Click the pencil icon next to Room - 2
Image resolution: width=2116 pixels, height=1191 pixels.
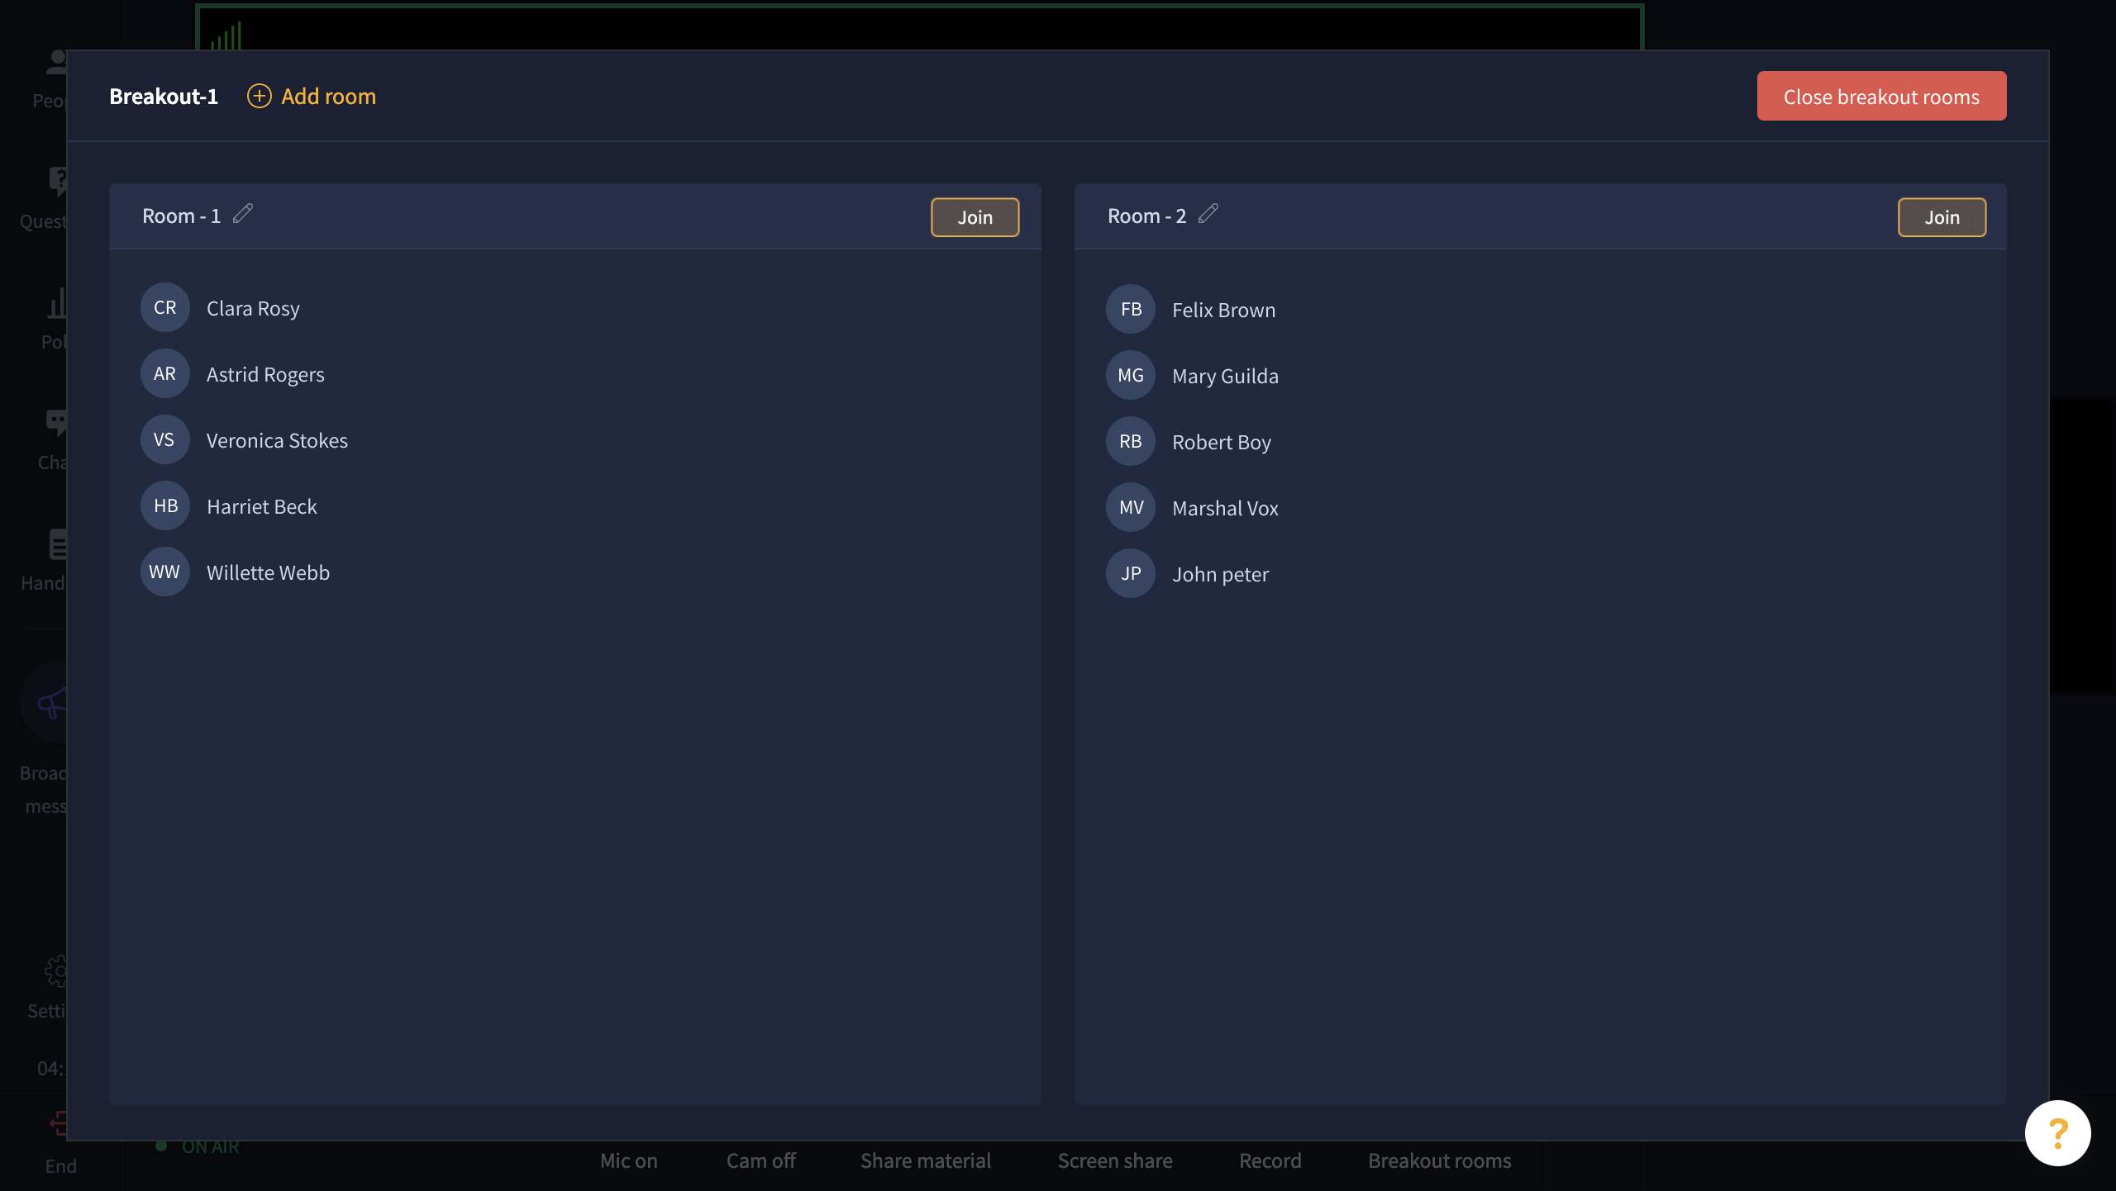[x=1208, y=214]
